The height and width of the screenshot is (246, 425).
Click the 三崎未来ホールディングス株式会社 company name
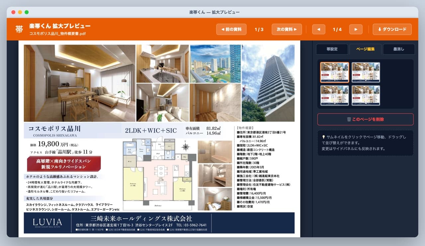pos(141,218)
